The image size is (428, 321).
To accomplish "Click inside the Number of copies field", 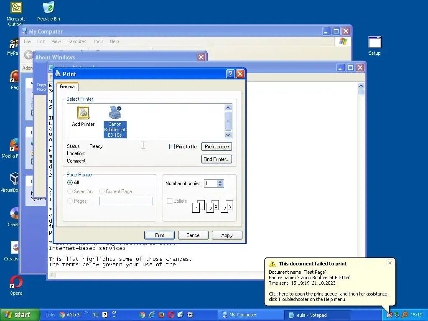I will [x=211, y=183].
